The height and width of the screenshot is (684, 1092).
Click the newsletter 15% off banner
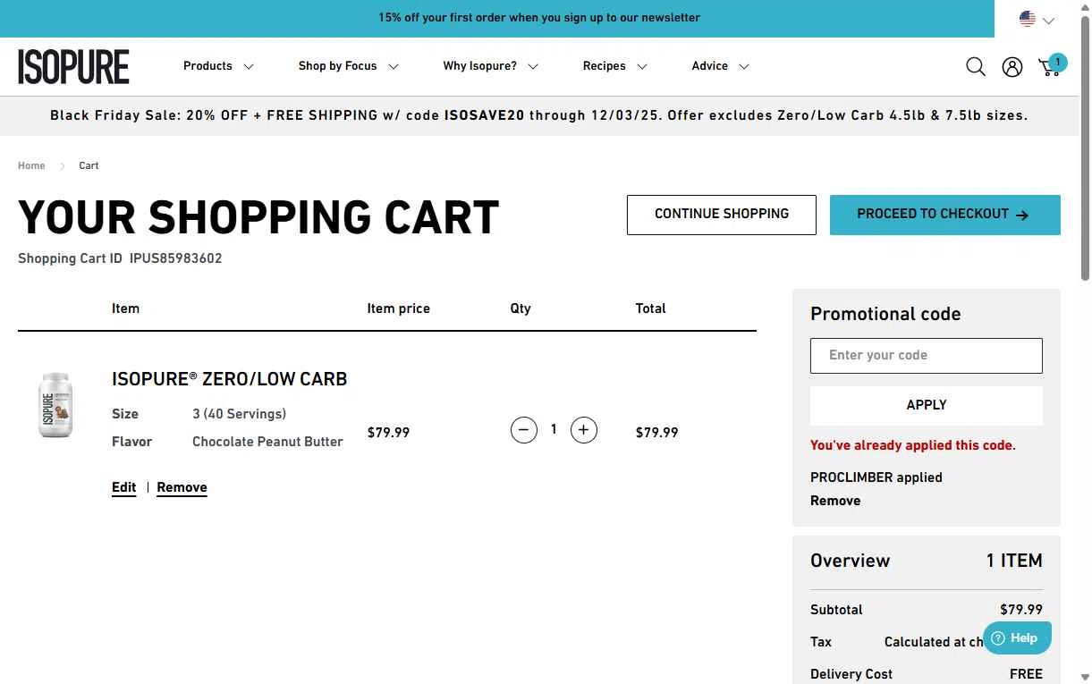(x=539, y=18)
